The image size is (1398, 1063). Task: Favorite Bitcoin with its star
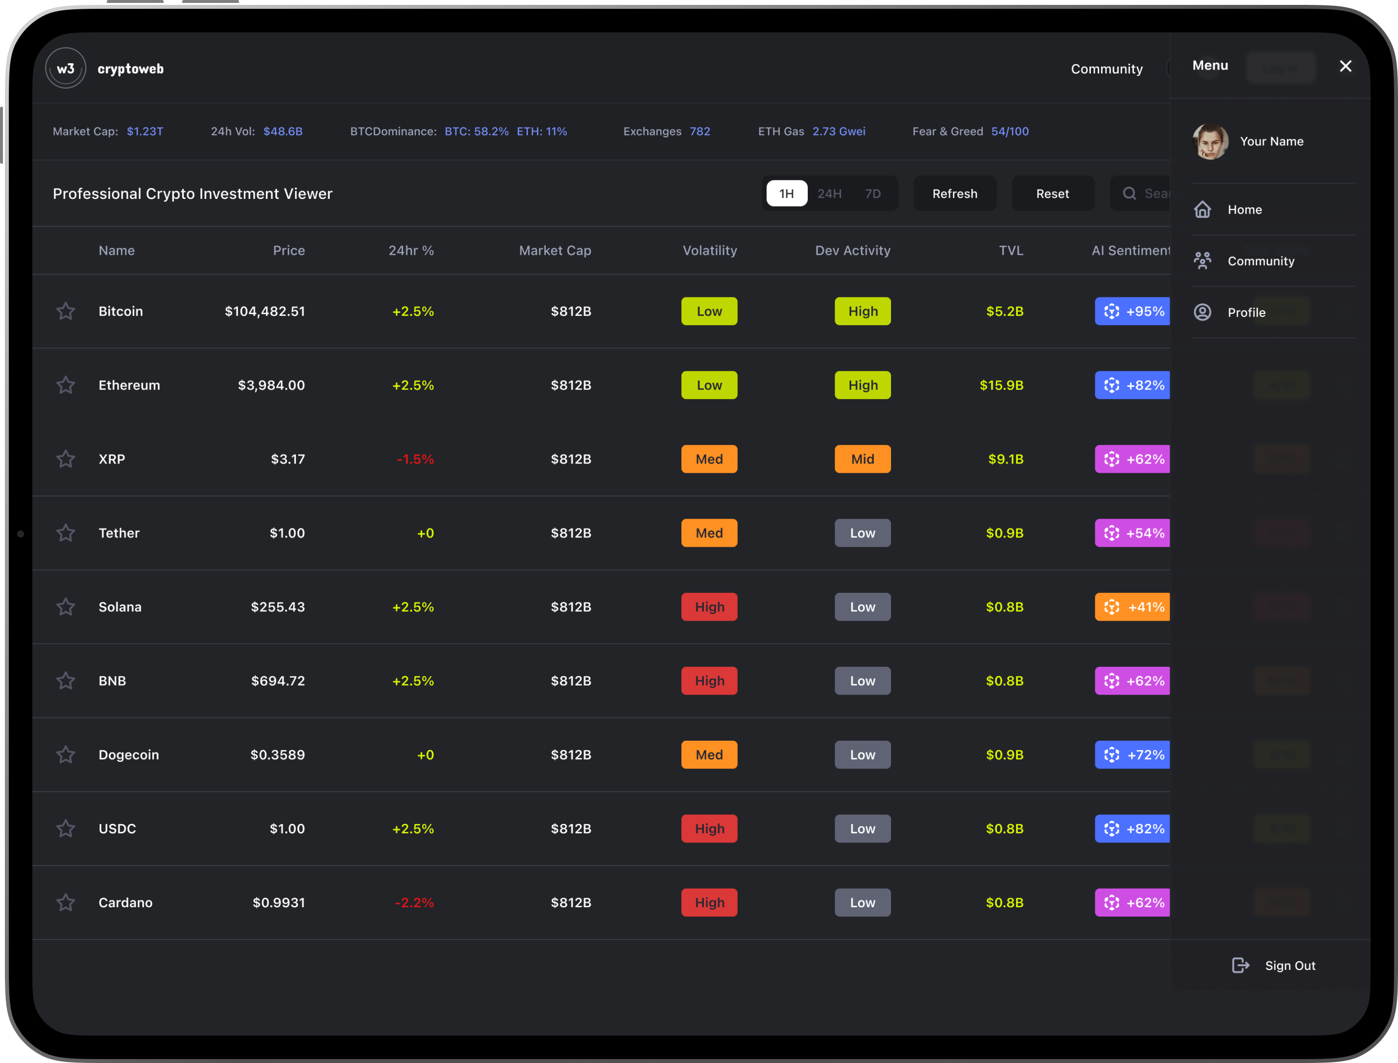click(66, 312)
